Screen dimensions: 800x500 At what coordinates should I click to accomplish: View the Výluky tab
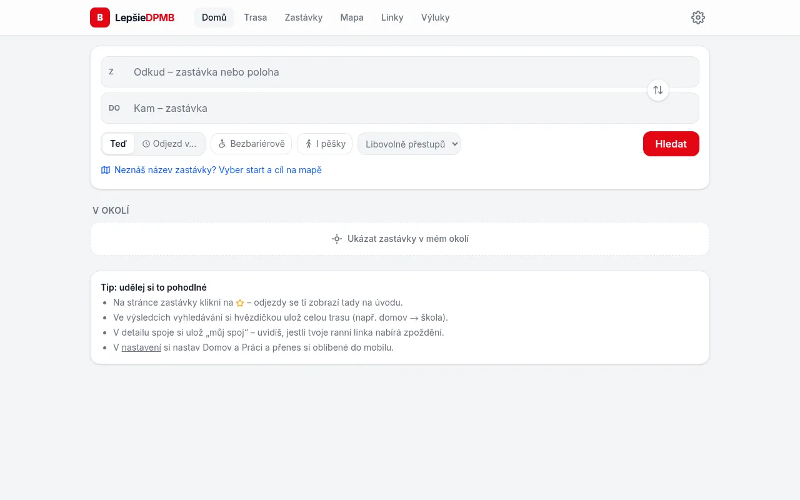tap(436, 17)
